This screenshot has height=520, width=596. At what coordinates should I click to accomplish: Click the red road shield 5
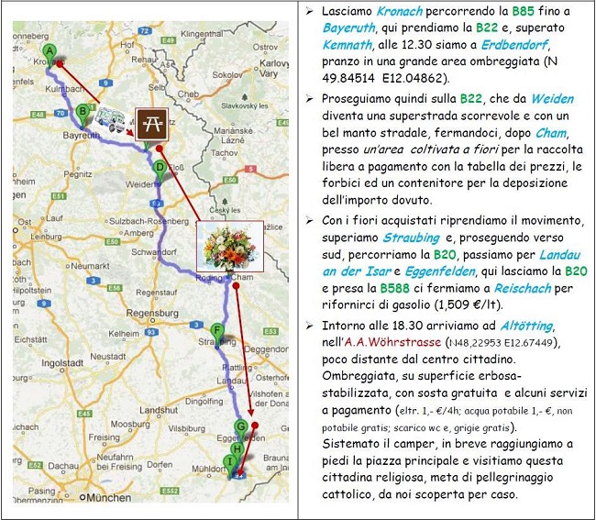point(250,169)
